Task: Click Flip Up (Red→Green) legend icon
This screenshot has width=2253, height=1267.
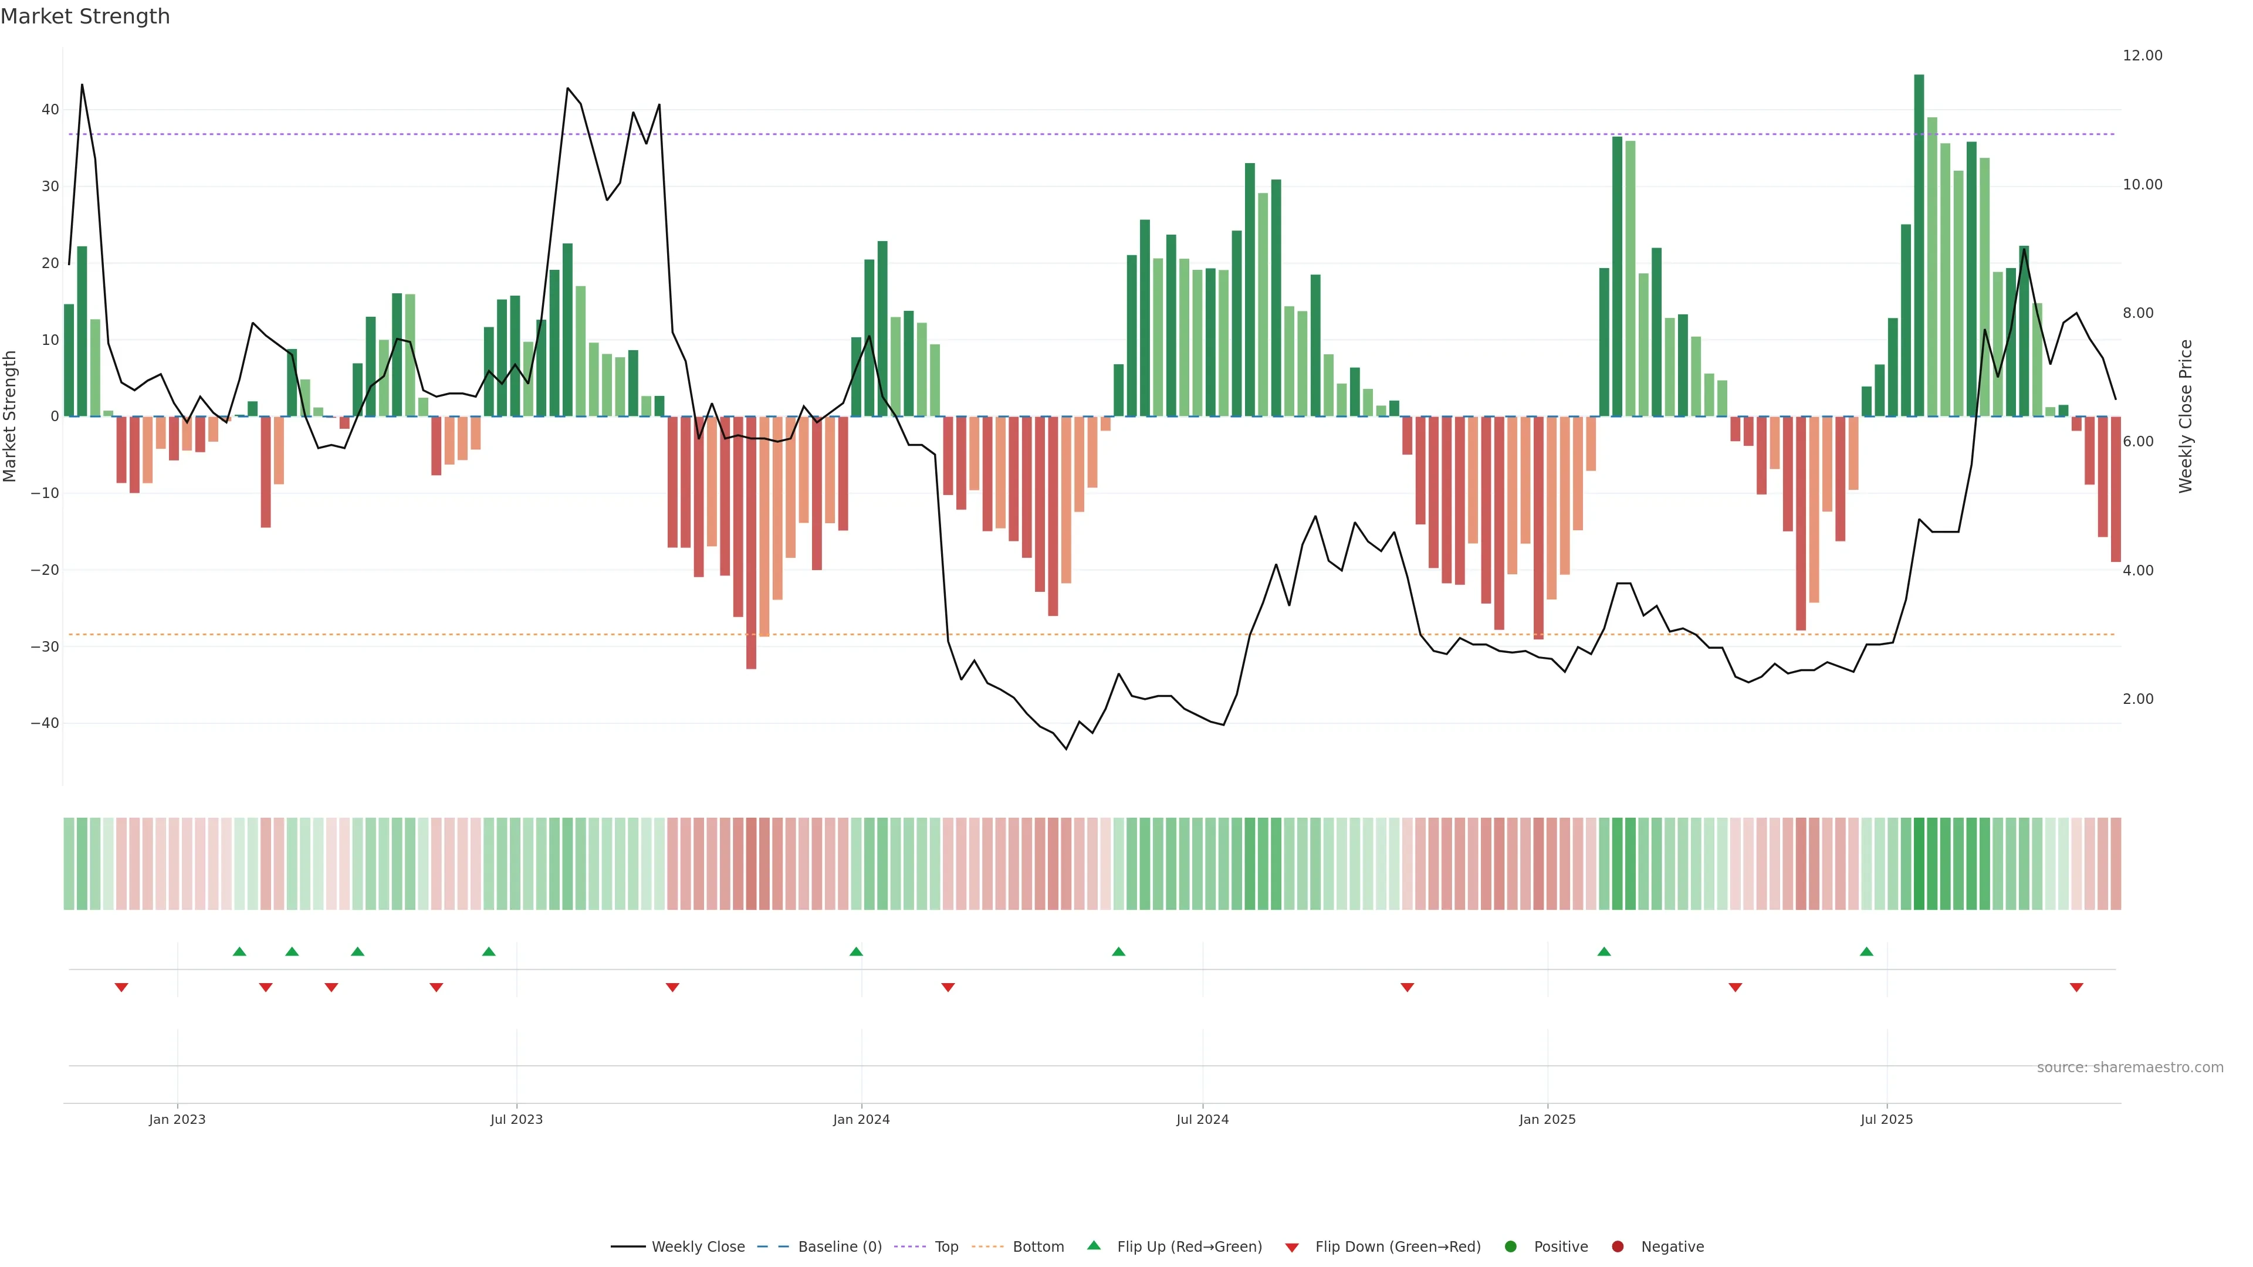Action: click(1093, 1246)
